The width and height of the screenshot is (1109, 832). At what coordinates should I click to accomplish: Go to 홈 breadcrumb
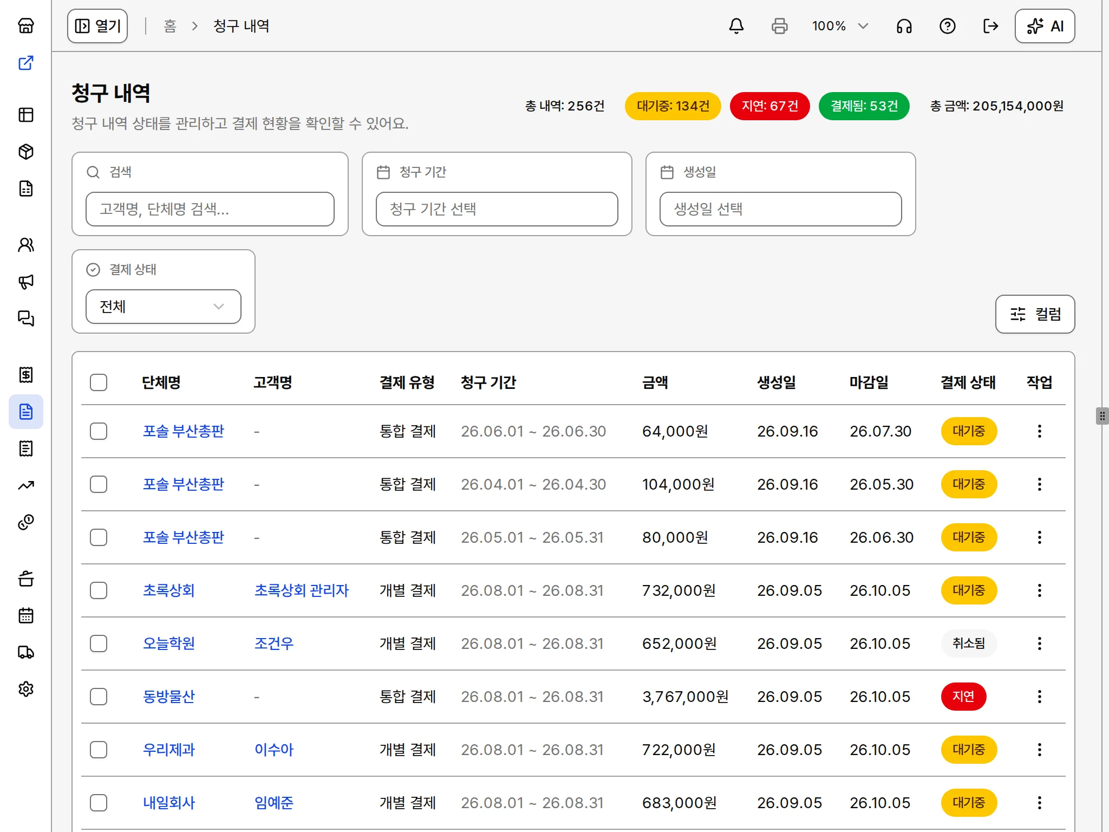coord(170,26)
